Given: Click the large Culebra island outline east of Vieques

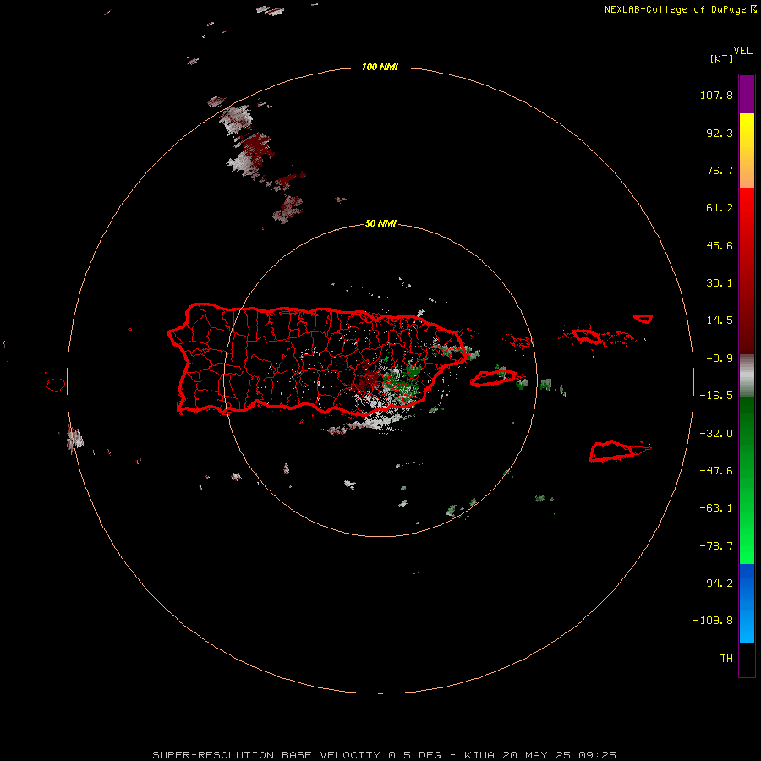Looking at the screenshot, I should [x=588, y=336].
